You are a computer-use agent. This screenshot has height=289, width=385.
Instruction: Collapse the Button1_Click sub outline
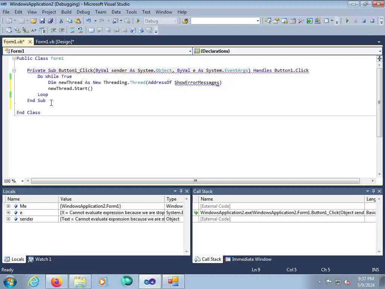(x=14, y=70)
